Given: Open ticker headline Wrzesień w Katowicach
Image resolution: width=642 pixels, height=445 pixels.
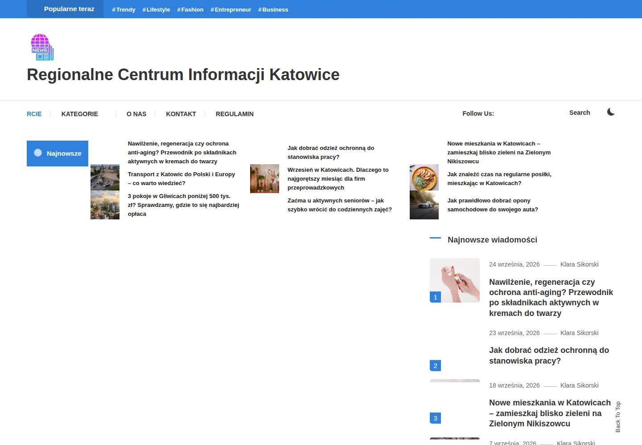Looking at the screenshot, I should pyautogui.click(x=338, y=179).
